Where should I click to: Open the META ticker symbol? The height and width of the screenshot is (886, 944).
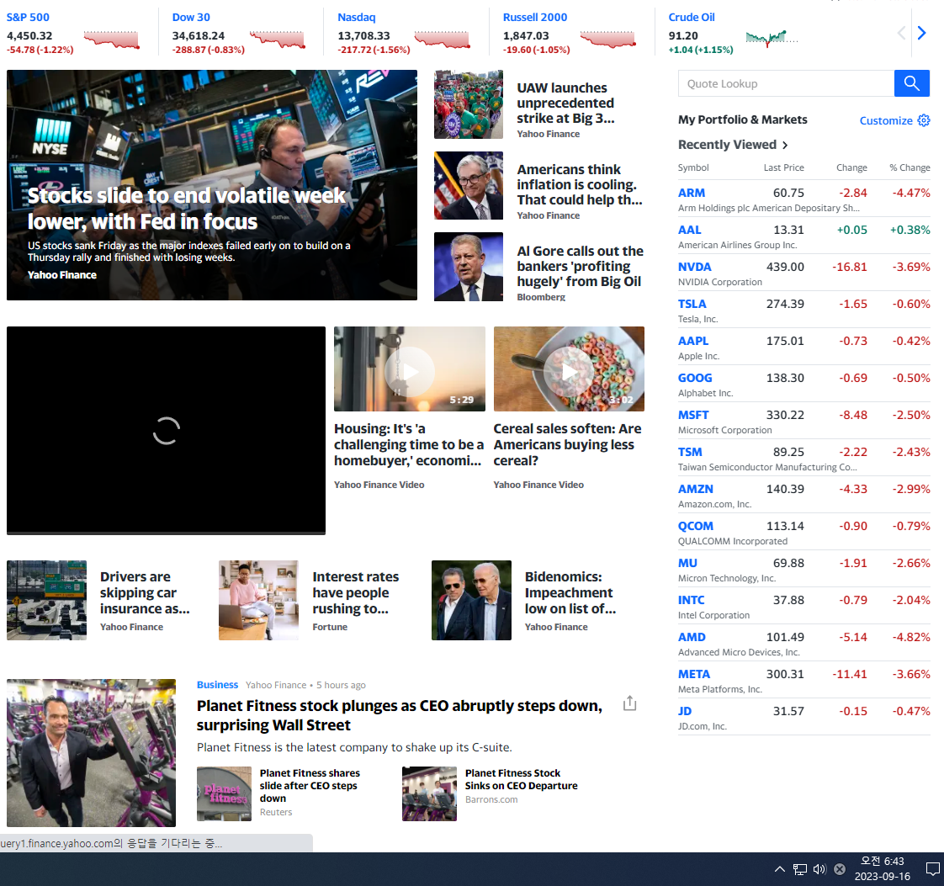coord(694,674)
